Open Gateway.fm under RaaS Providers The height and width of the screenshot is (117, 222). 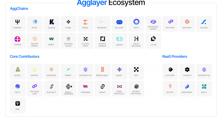pos(204,71)
